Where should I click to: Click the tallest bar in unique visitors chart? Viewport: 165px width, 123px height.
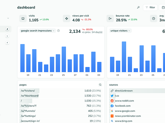[124, 57]
